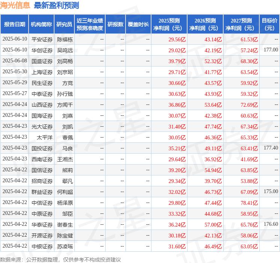Click the 报告日期 column header
Screen dimensions: 280x263
(14, 24)
